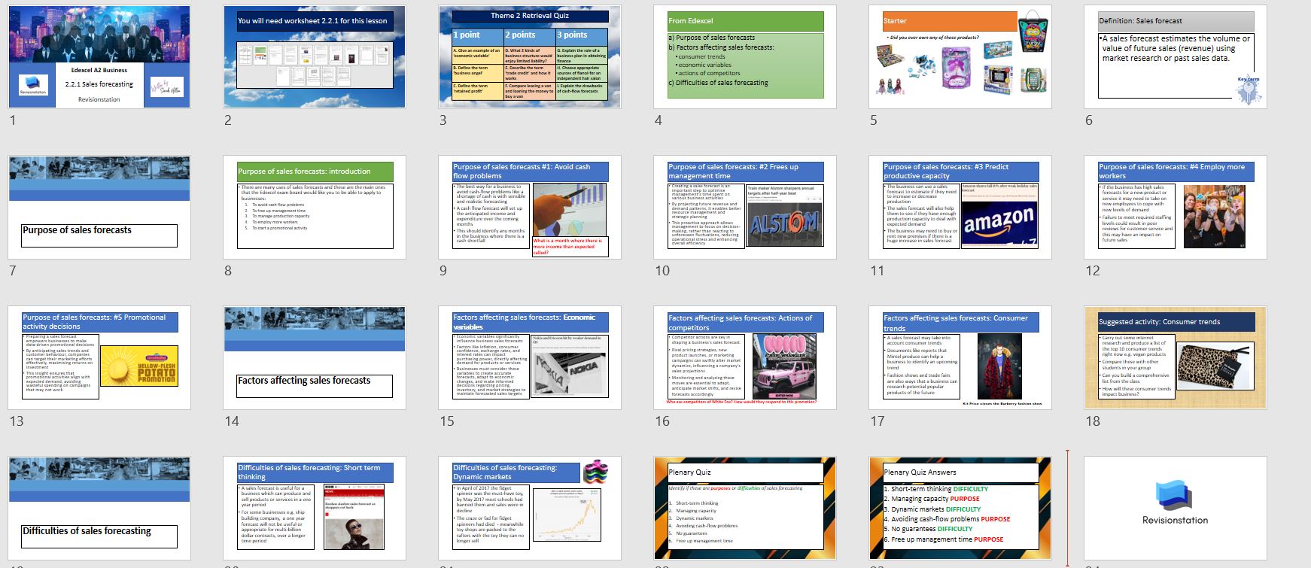
Task: Pick the #4 Employ more workers slide
Action: click(x=1176, y=208)
